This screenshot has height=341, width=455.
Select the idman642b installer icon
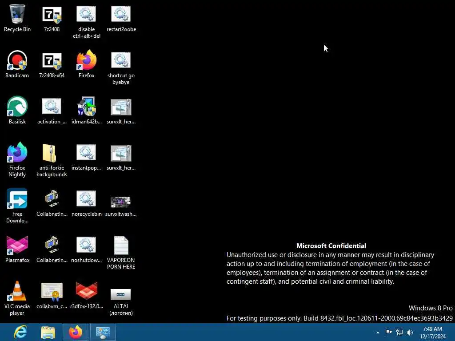[87, 110]
